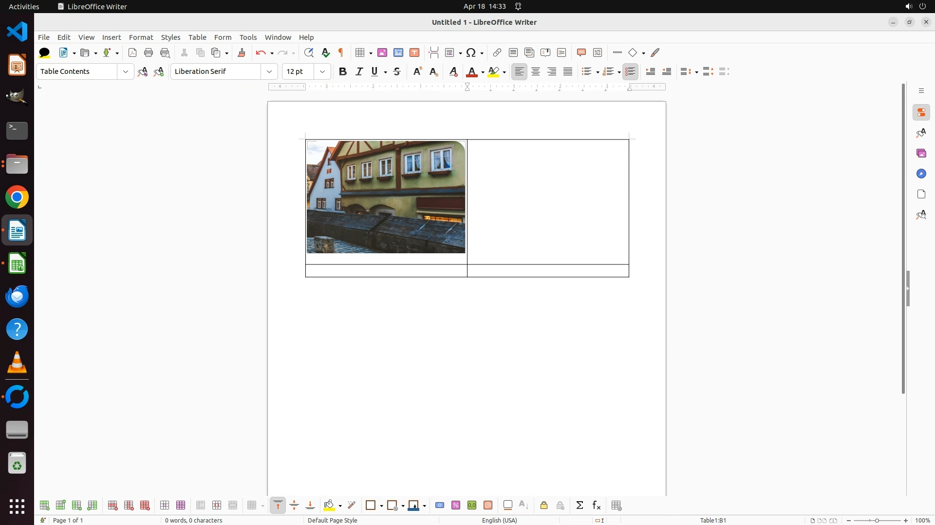
Task: Click the Insert Rows Below icon
Action: 60,506
